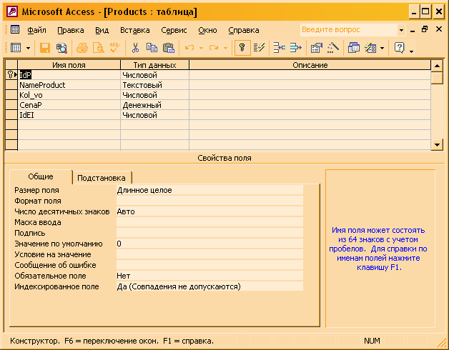Run the Spelling check icon
Viewport: 449px width, 350px height.
pyautogui.click(x=115, y=48)
